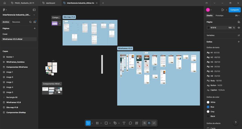Select the Pen tool
The height and width of the screenshot is (129, 242).
pyautogui.click(x=115, y=123)
